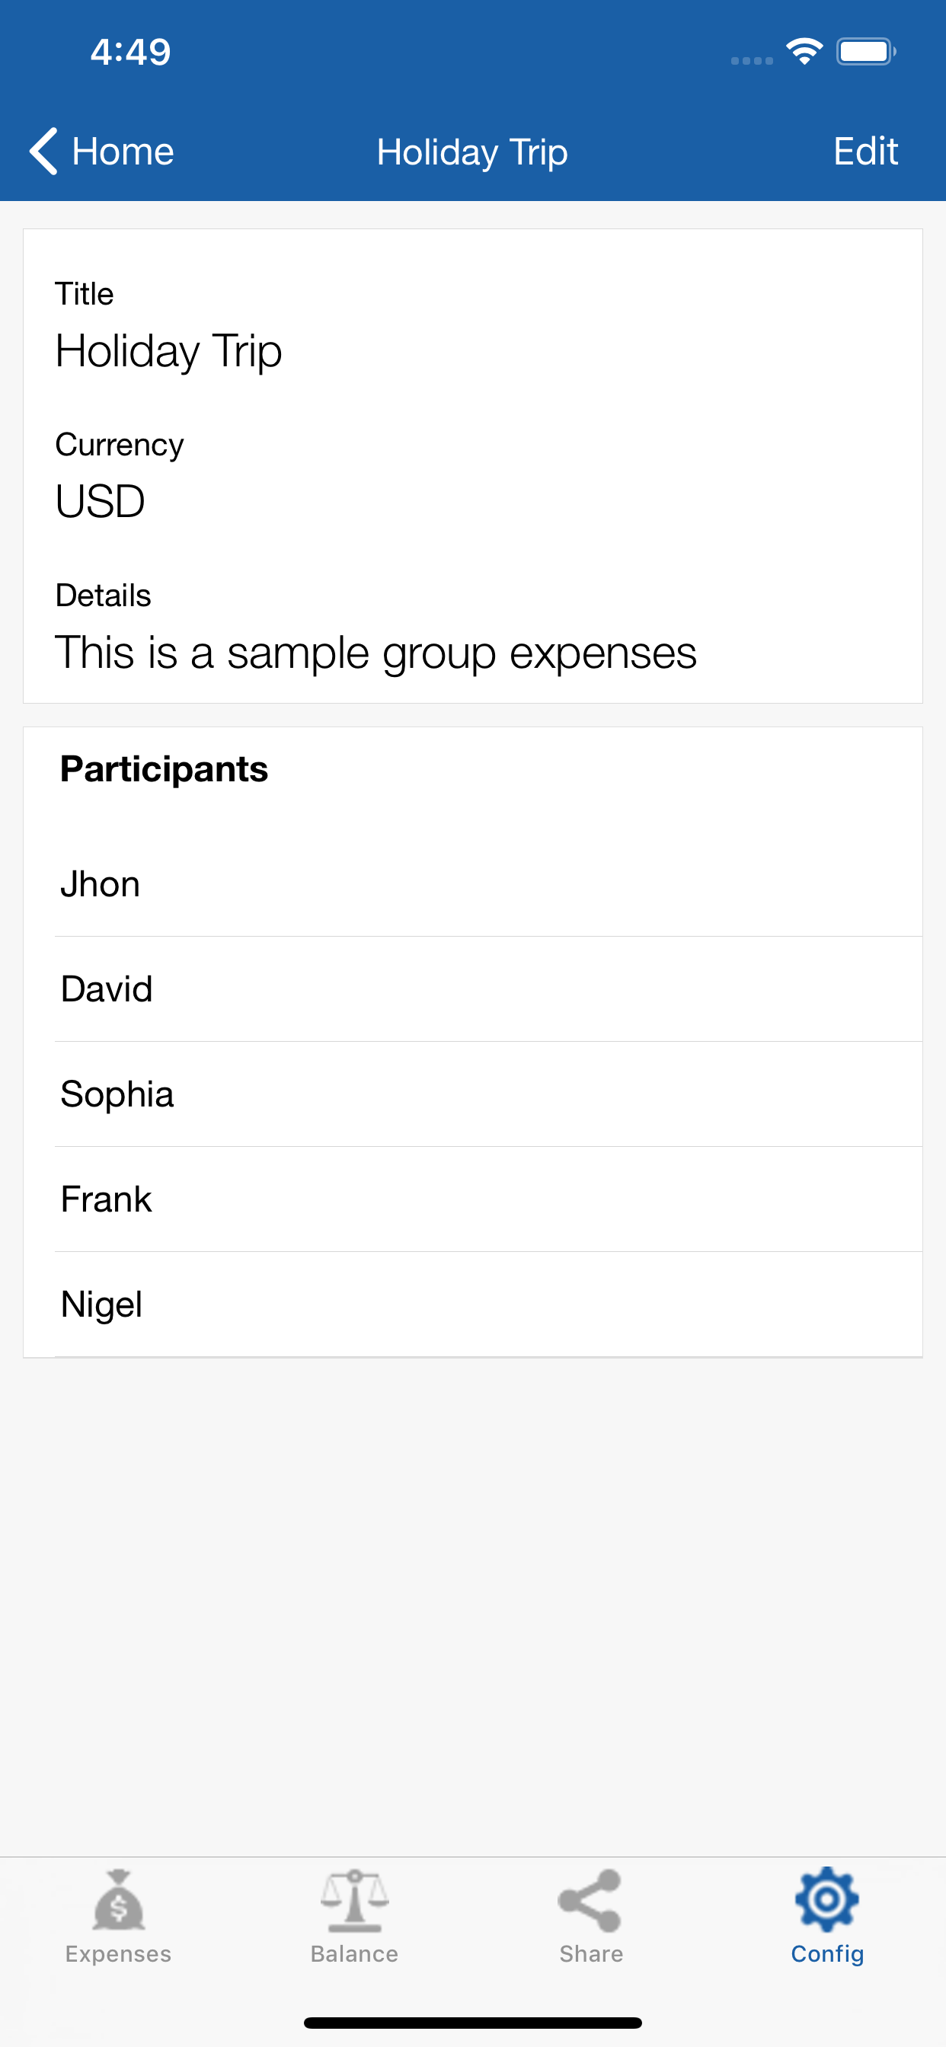Image resolution: width=946 pixels, height=2047 pixels.
Task: Open the Balance scales icon
Action: (x=354, y=1901)
